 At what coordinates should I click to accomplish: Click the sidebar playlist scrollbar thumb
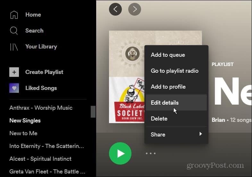pyautogui.click(x=93, y=112)
